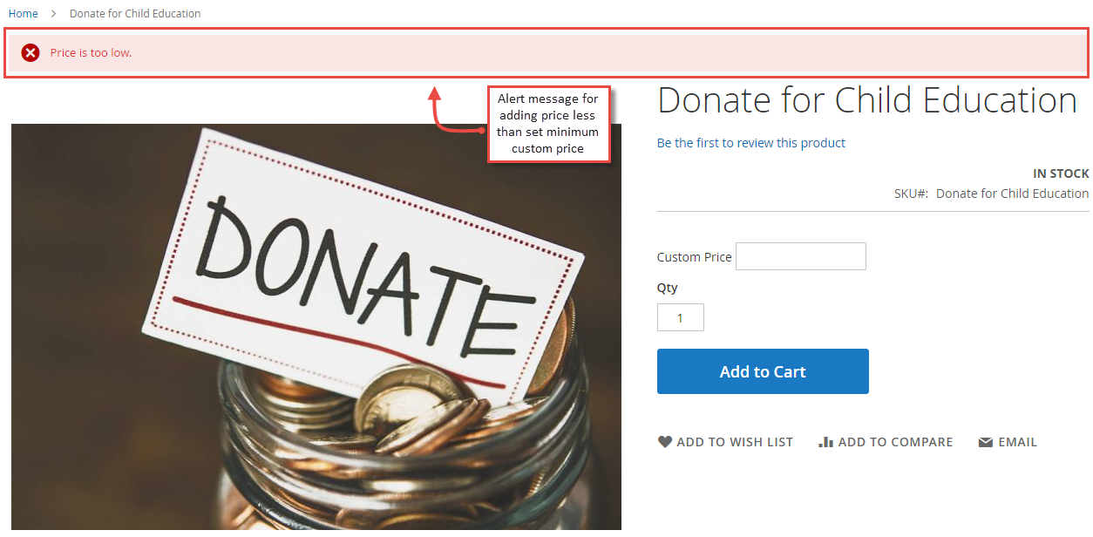
Task: Click the IN STOCK status label
Action: pos(1061,173)
